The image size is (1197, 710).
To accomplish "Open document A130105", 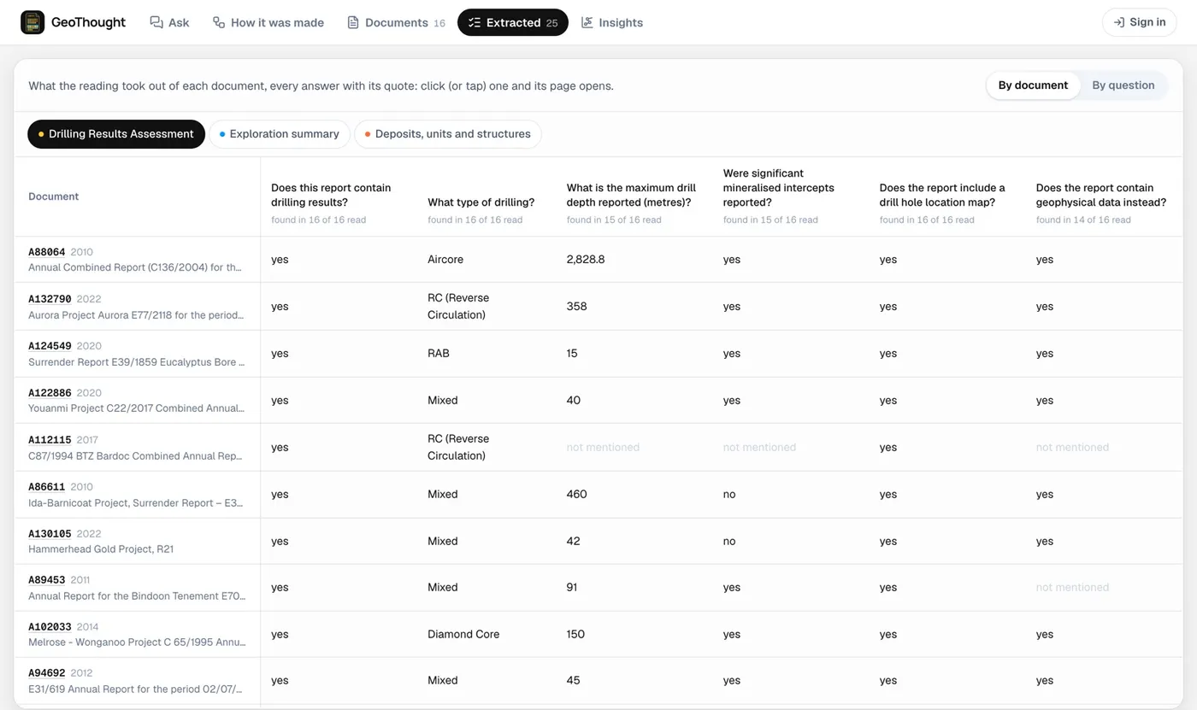I will [50, 534].
